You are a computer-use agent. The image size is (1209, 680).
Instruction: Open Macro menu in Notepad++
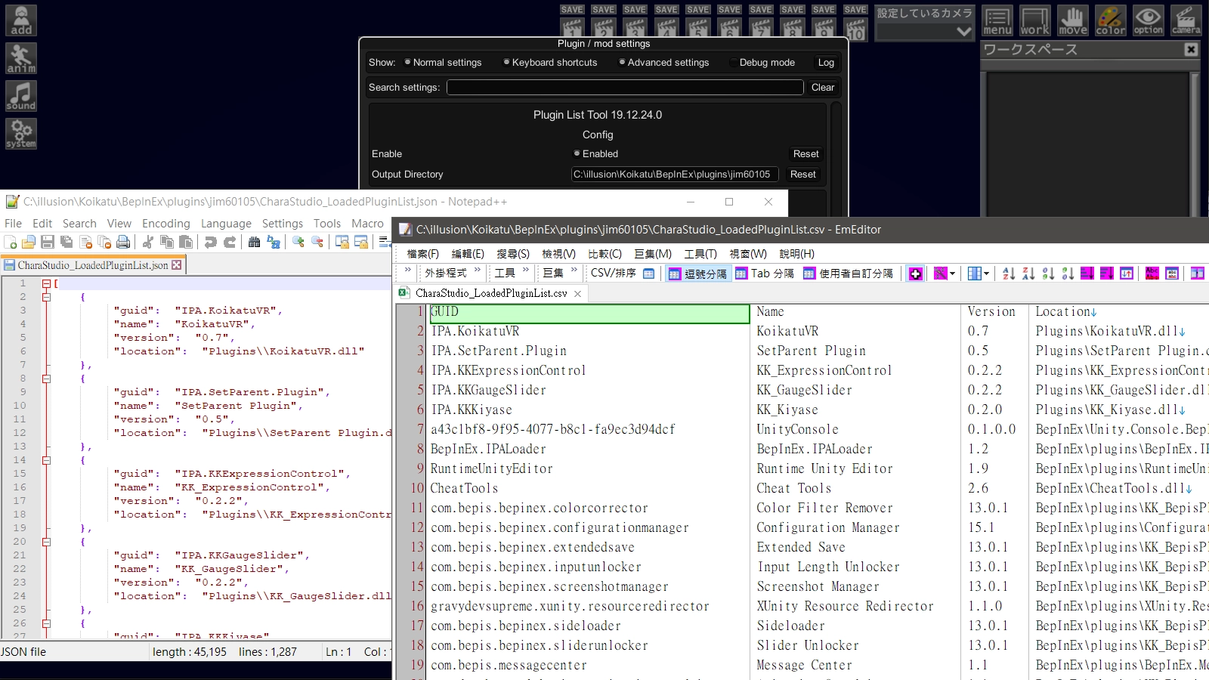point(368,224)
